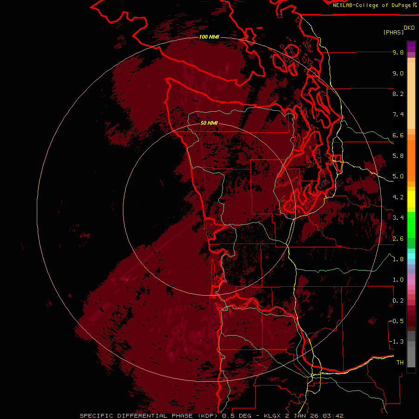Click the [PHAS] legend heading
Image resolution: width=419 pixels, height=419 pixels.
393,32
